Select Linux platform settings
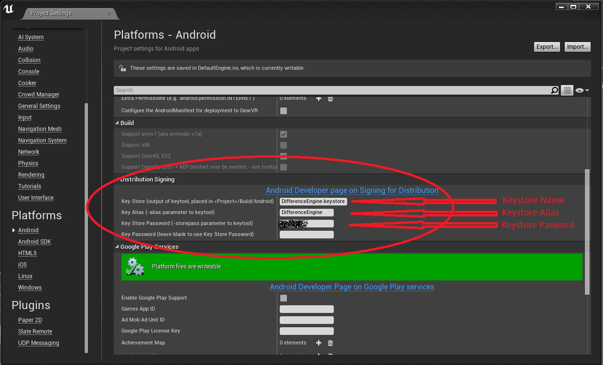The width and height of the screenshot is (603, 365). click(x=25, y=276)
